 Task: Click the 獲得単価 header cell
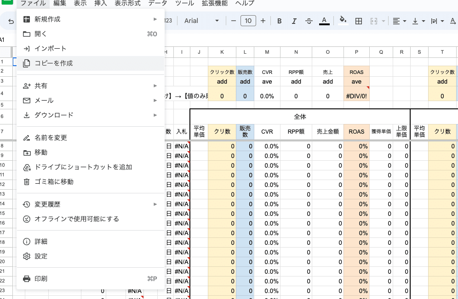tap(381, 132)
